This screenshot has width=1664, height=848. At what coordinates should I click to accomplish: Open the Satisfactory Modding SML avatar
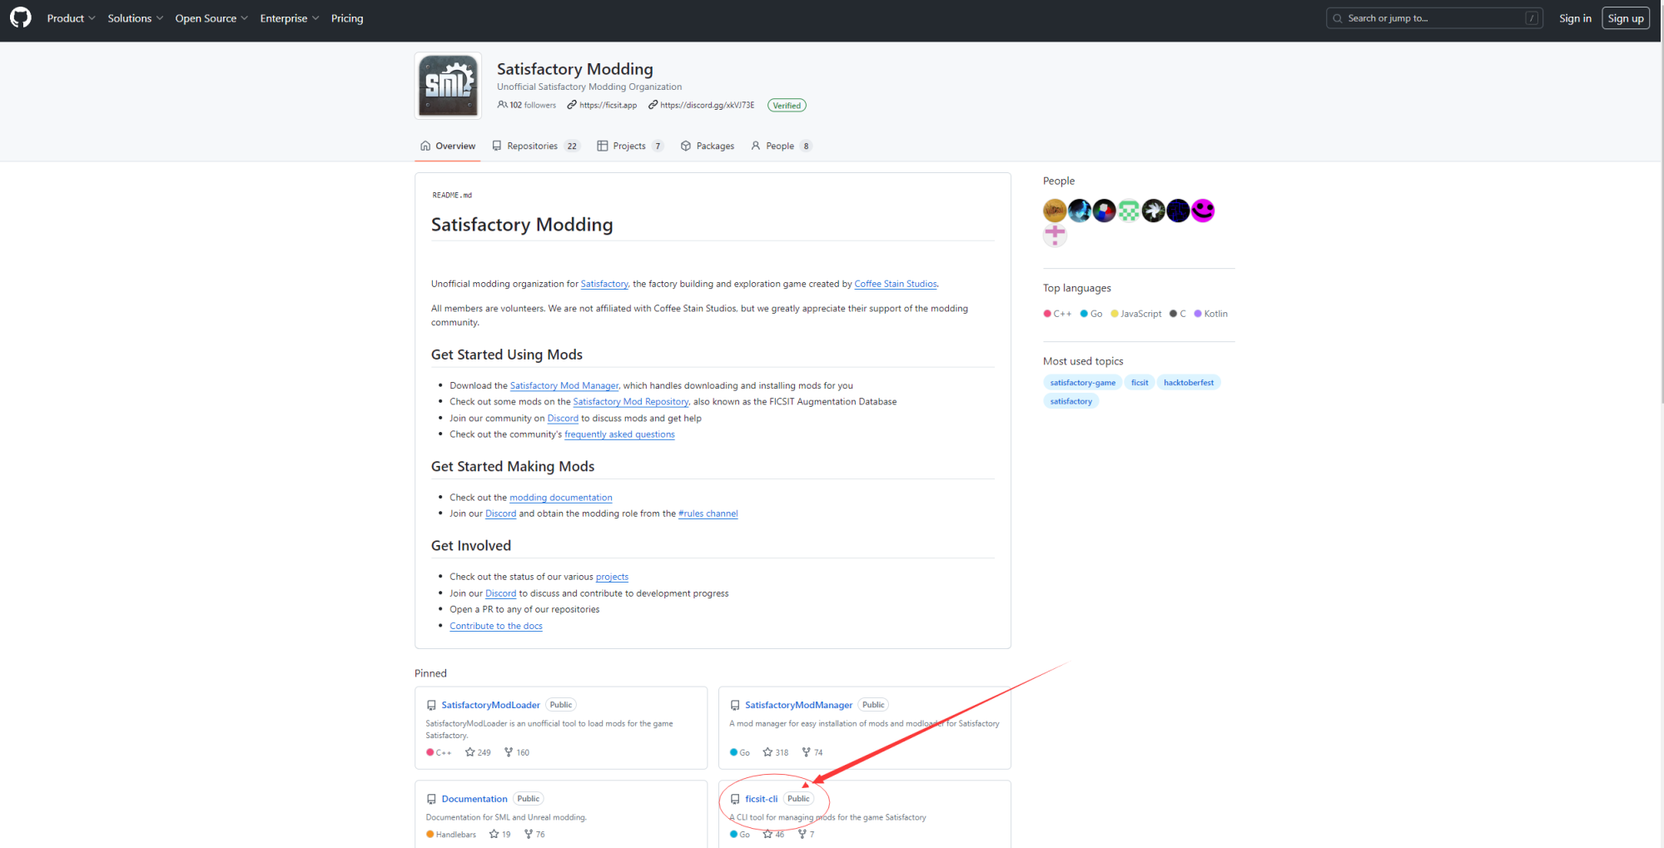coord(449,86)
